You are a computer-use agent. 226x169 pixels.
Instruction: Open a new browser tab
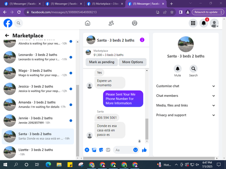pyautogui.click(x=171, y=4)
